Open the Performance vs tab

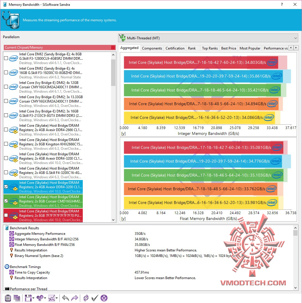(275, 48)
